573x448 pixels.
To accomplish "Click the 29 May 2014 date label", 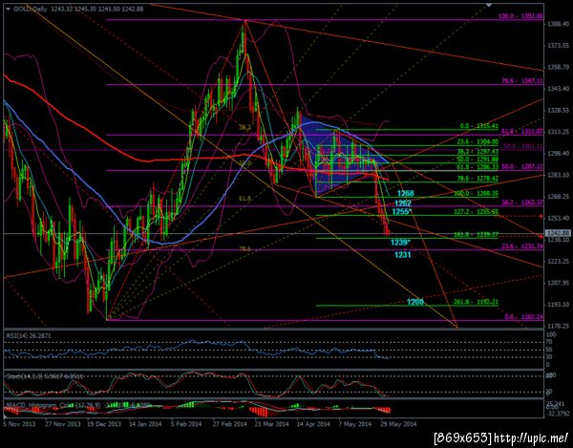I will point(398,424).
